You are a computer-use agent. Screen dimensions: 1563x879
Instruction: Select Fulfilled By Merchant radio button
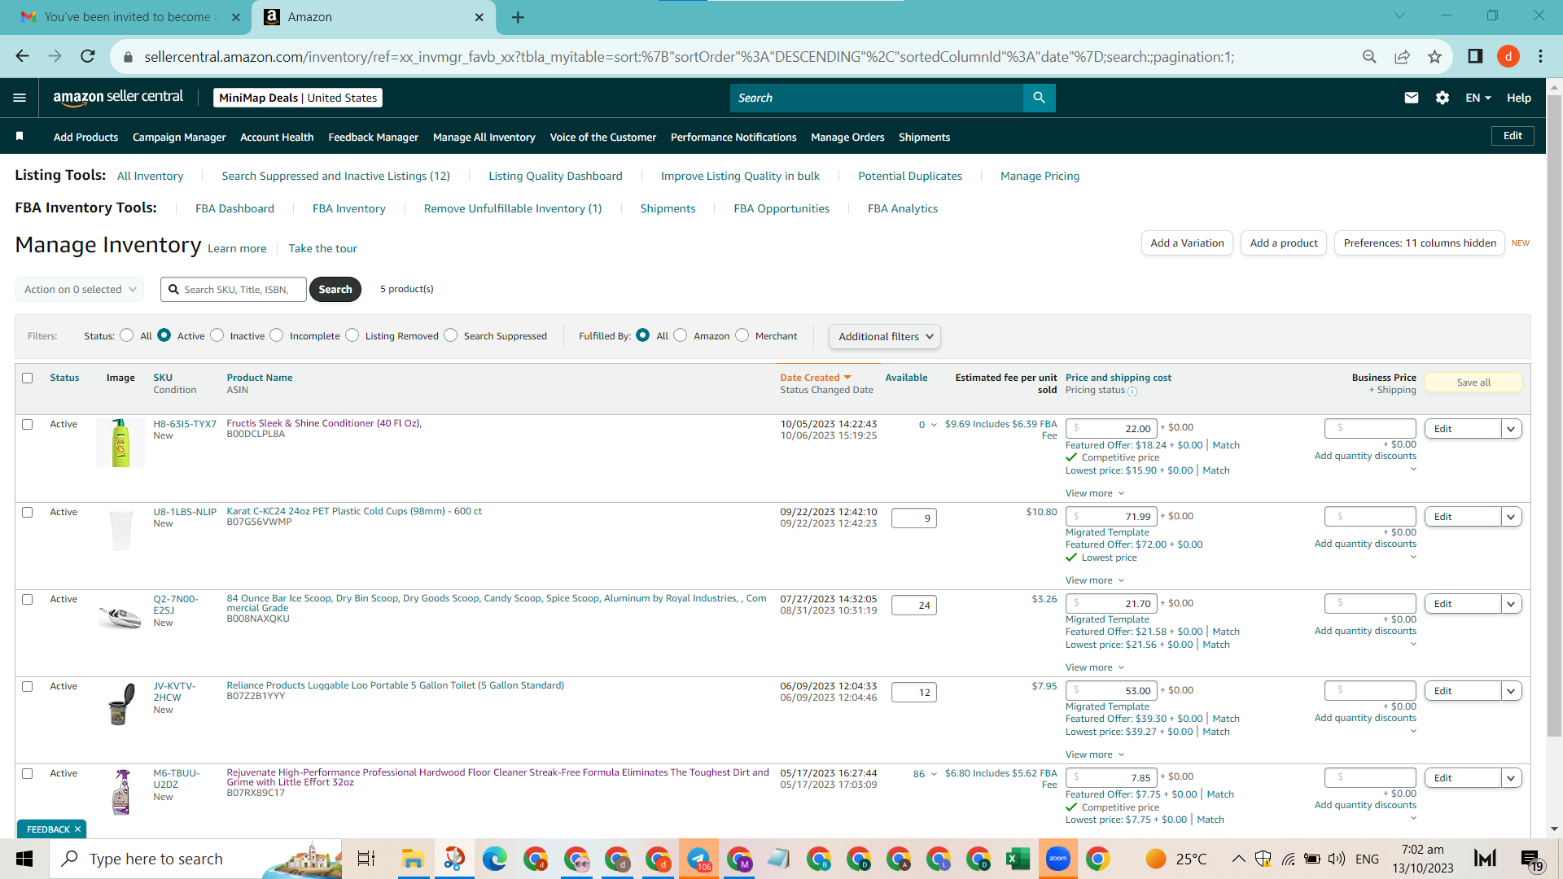pos(742,335)
